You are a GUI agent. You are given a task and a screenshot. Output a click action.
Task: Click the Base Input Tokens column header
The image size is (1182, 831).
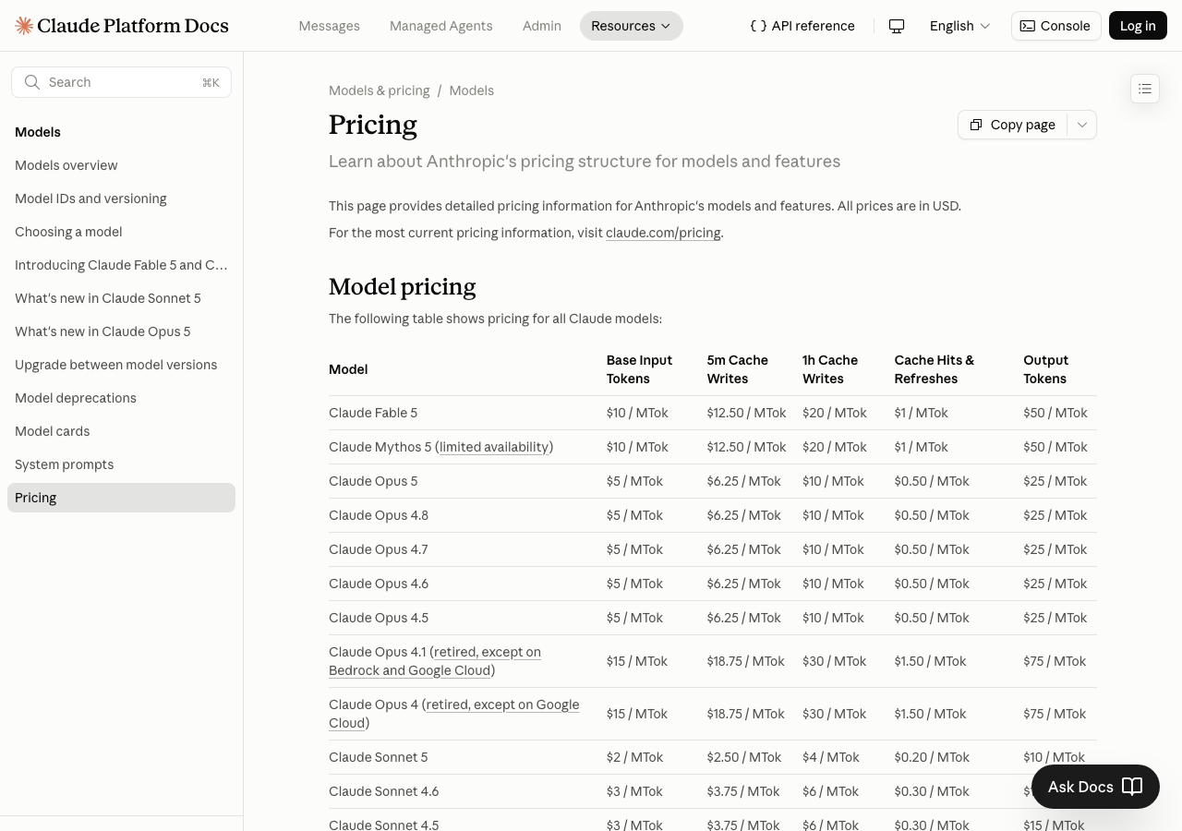pyautogui.click(x=639, y=369)
